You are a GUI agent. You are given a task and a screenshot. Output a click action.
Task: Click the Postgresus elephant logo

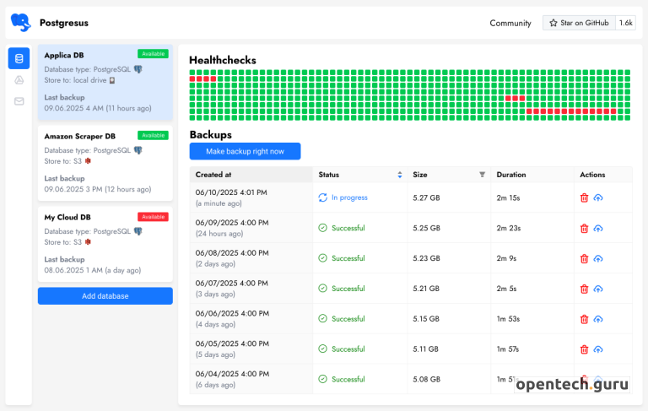point(20,22)
